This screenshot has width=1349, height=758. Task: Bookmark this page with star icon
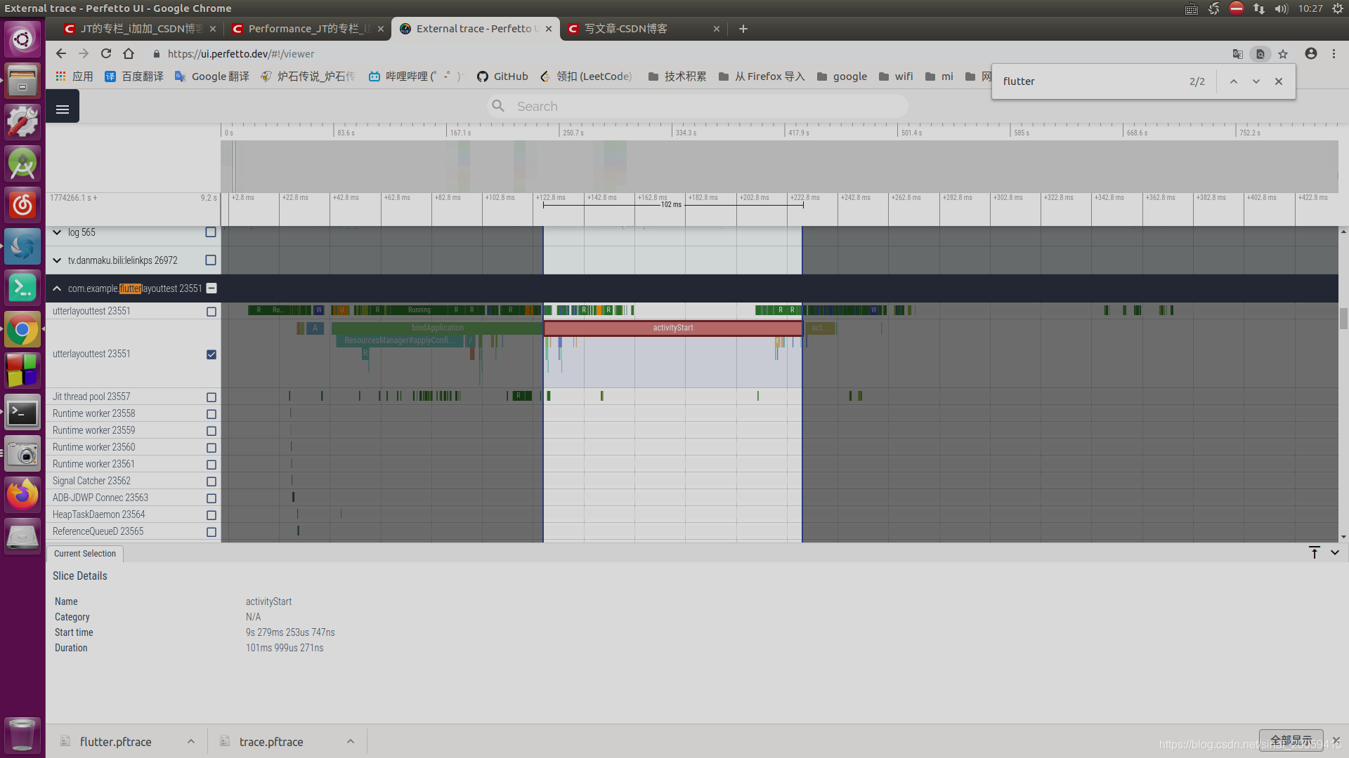[x=1283, y=54]
